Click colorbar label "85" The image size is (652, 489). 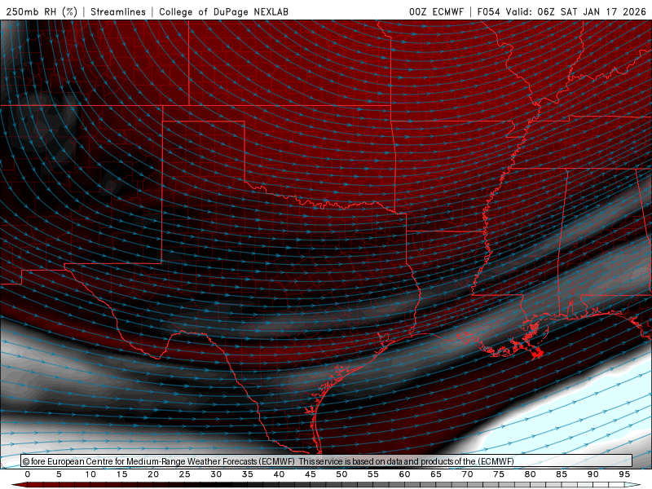pyautogui.click(x=562, y=474)
